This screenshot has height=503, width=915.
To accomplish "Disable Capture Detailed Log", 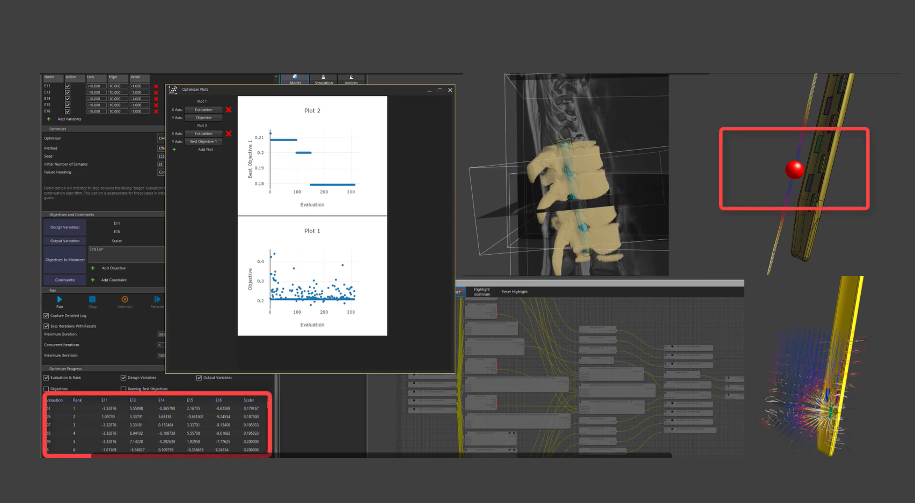I will point(46,316).
